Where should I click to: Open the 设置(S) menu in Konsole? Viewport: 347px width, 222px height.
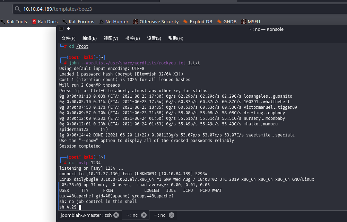pos(154,38)
